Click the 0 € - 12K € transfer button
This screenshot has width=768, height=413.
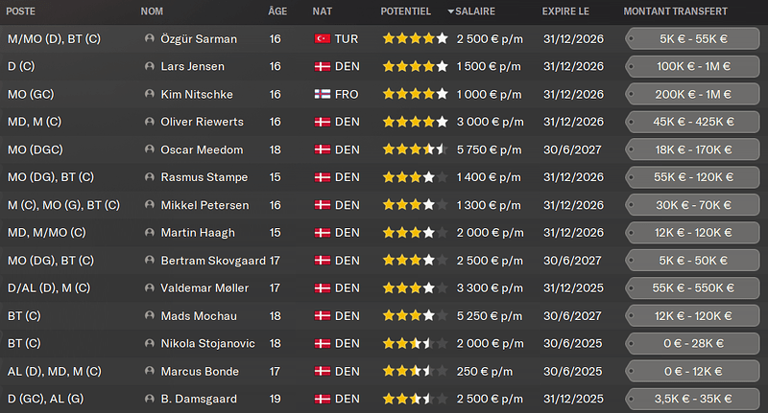[692, 372]
